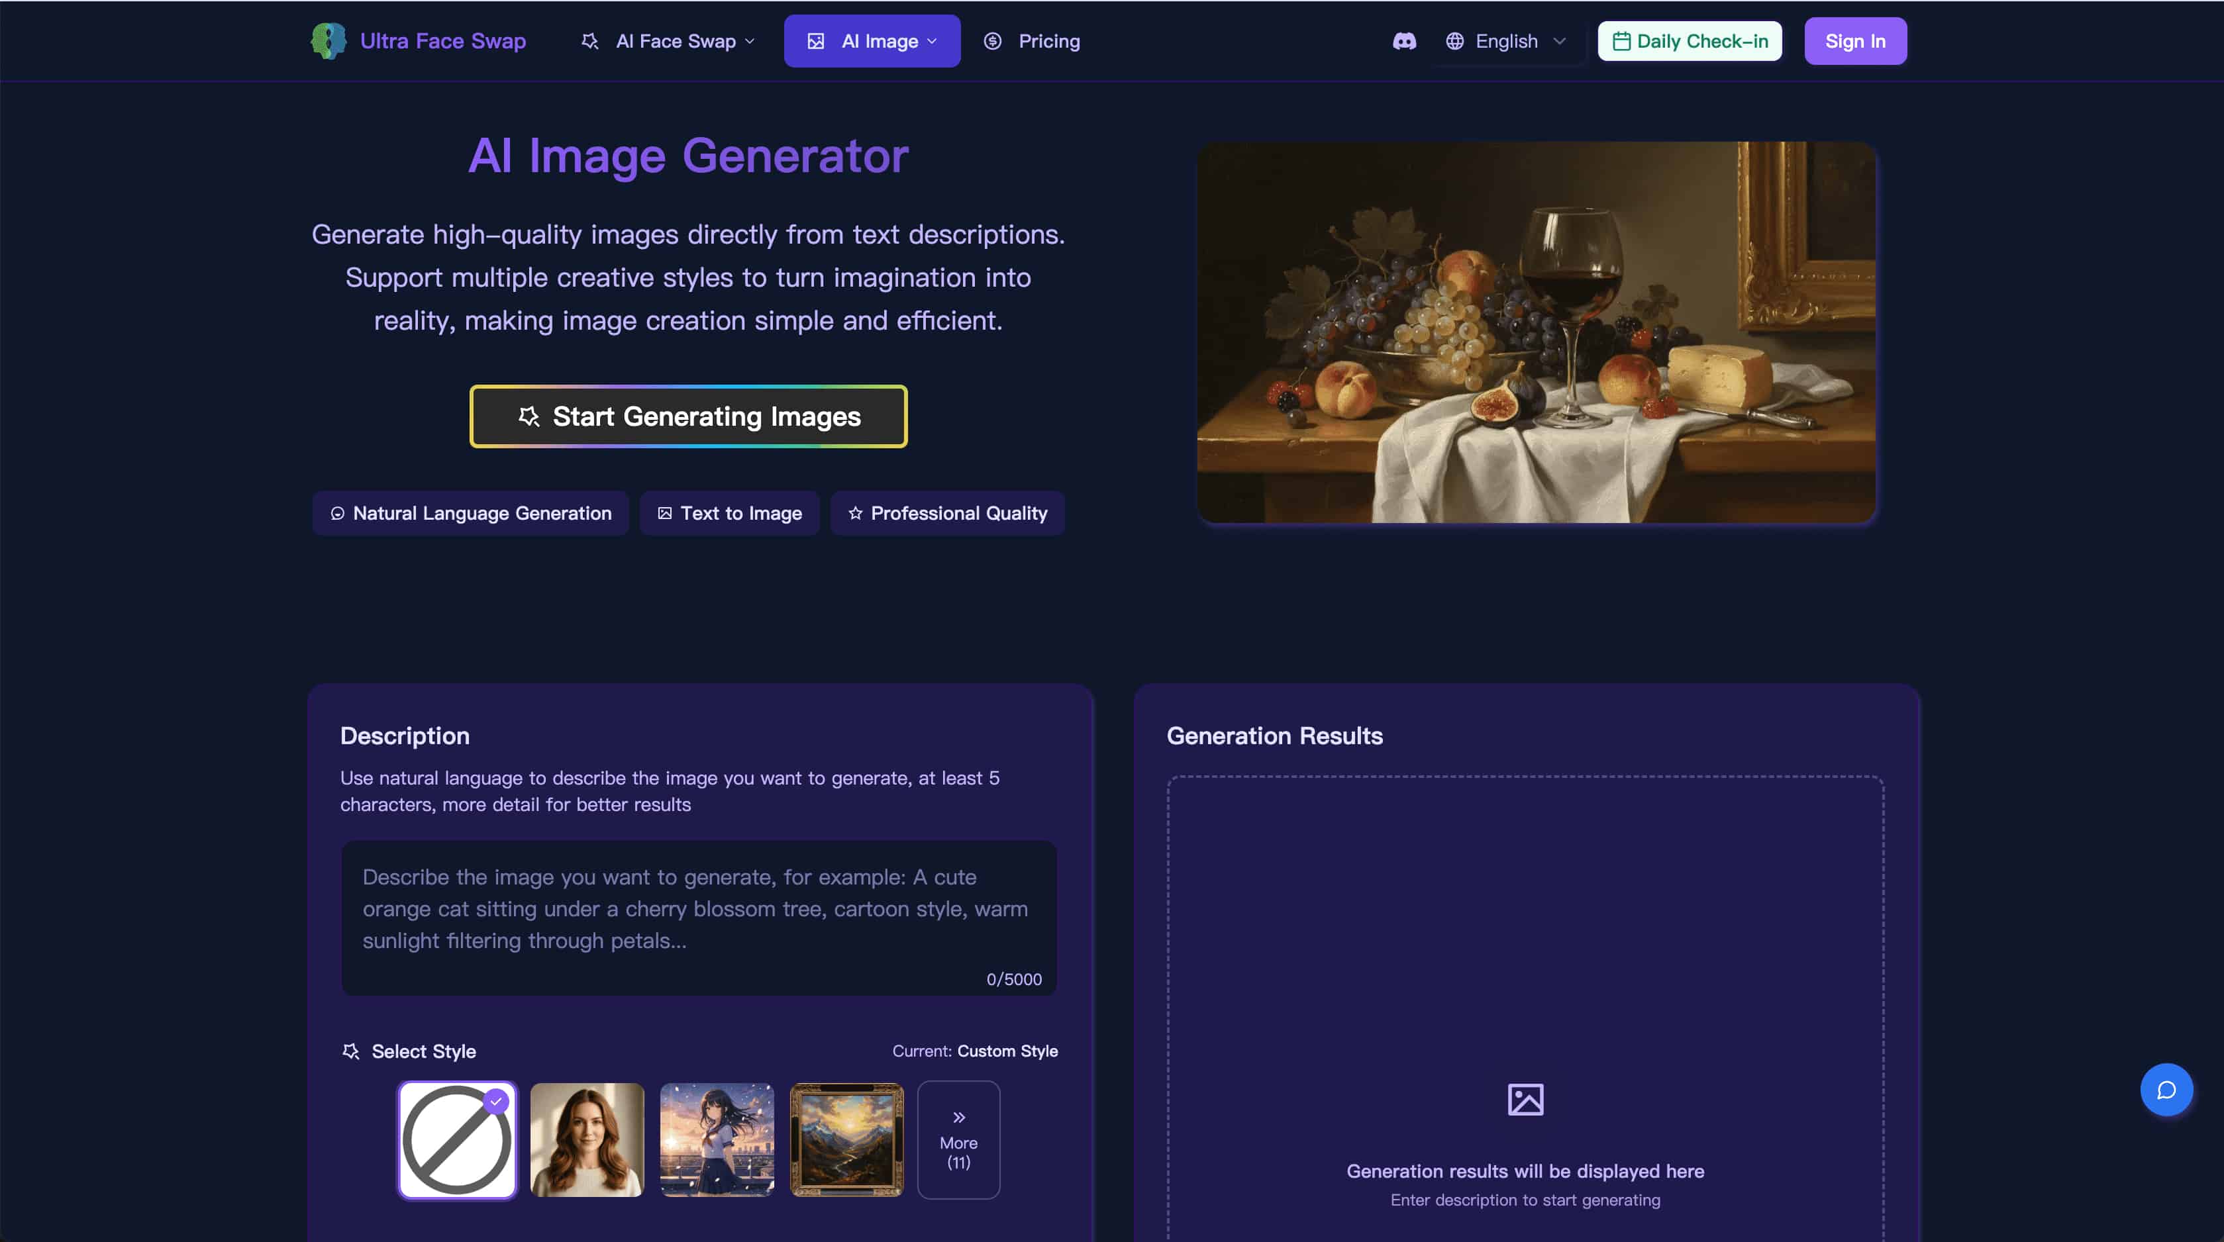Select the woman portrait style
This screenshot has height=1242, width=2224.
click(586, 1140)
